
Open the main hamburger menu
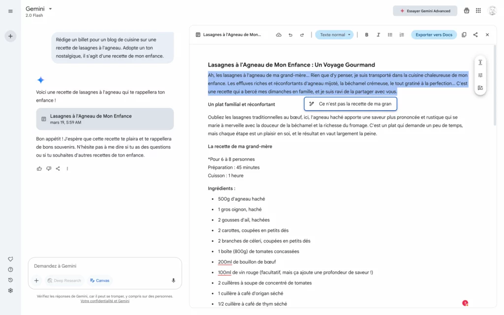point(11,11)
